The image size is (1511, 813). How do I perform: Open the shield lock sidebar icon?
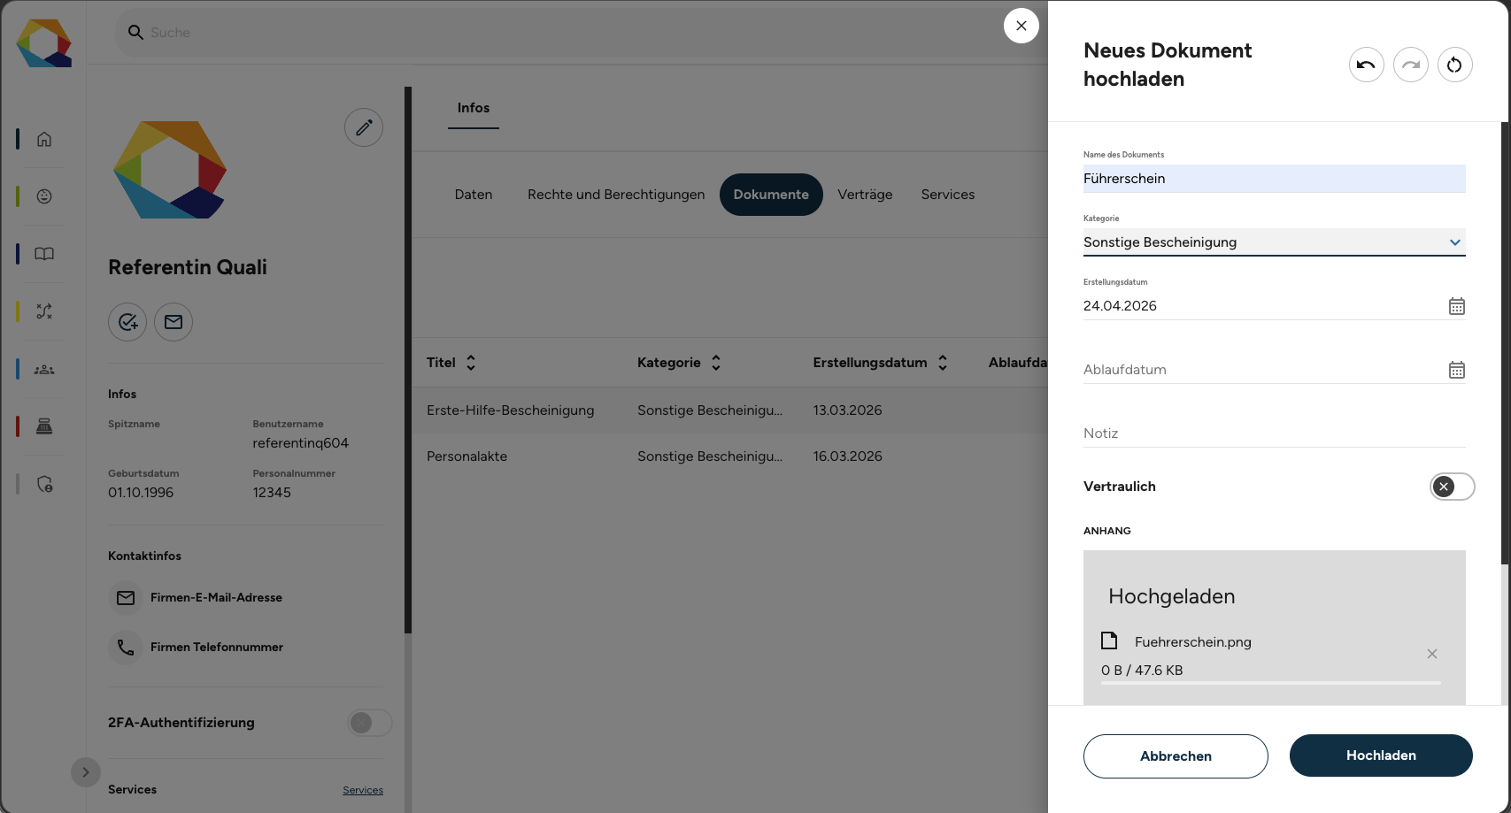click(x=44, y=484)
